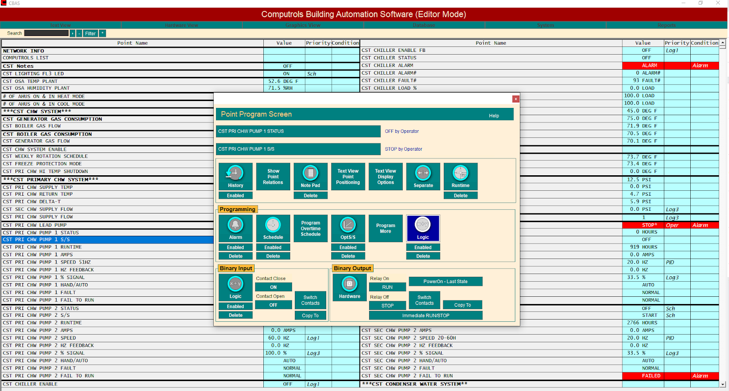Open the Note Pad icon

(x=310, y=176)
